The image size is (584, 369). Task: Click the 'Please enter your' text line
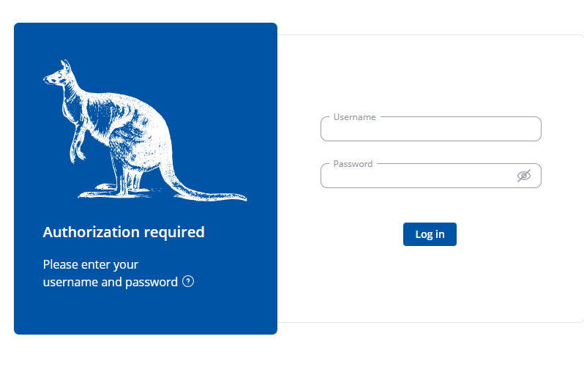[91, 264]
